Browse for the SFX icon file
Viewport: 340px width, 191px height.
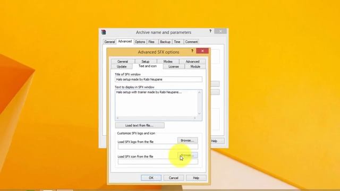click(188, 155)
